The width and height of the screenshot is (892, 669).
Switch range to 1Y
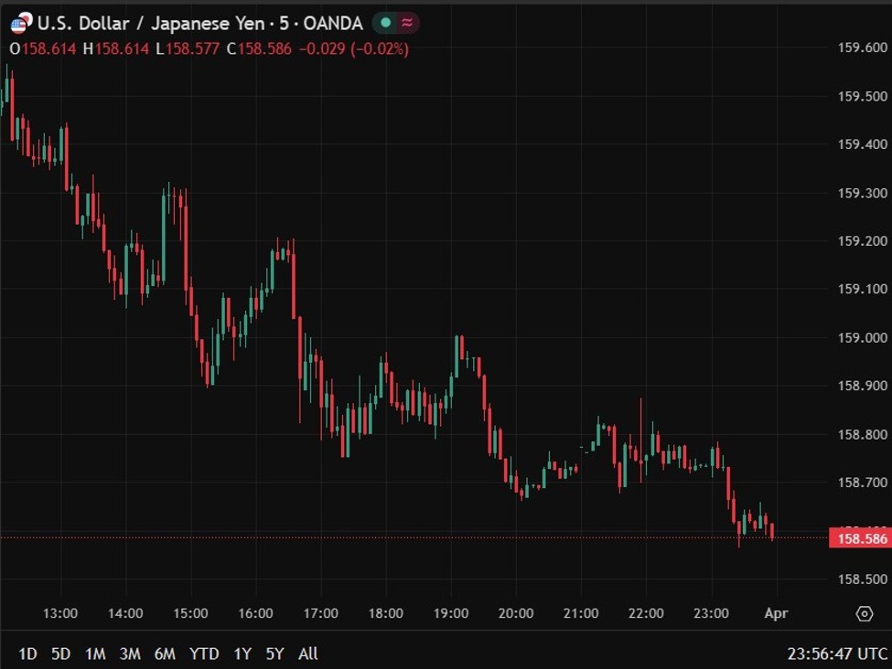click(x=242, y=653)
